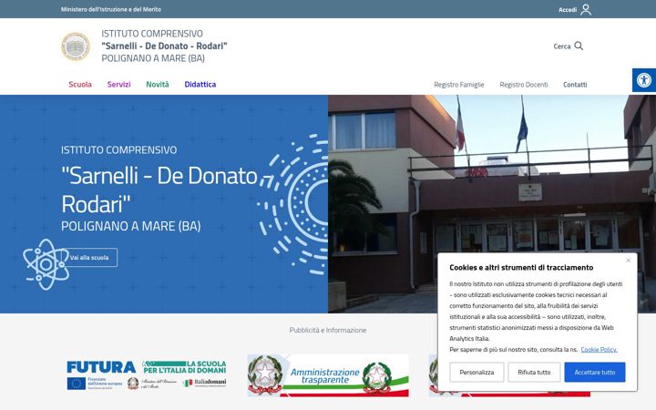Click the 'POLIGNANO A MARE (BA)' hero text

[131, 226]
